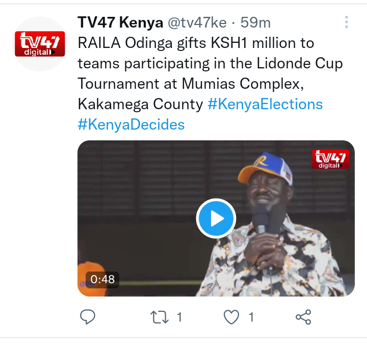Open the tweet's three-dot more options menu
Viewport: 367px width, 344px height.
[347, 22]
